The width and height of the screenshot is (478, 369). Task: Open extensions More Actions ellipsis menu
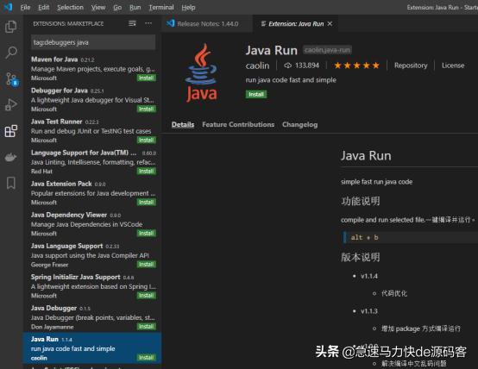point(148,23)
